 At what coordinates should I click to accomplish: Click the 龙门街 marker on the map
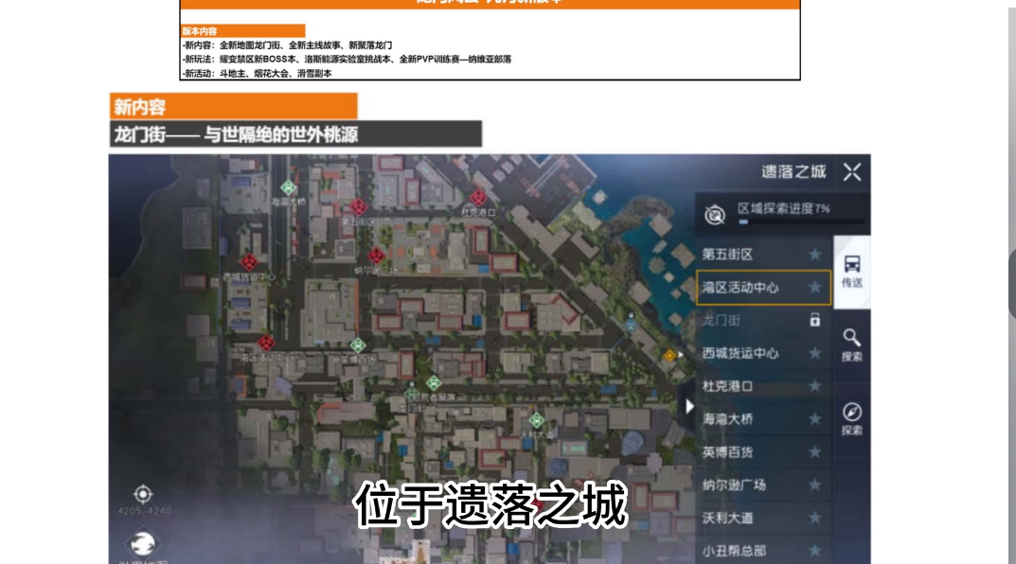pyautogui.click(x=411, y=393)
